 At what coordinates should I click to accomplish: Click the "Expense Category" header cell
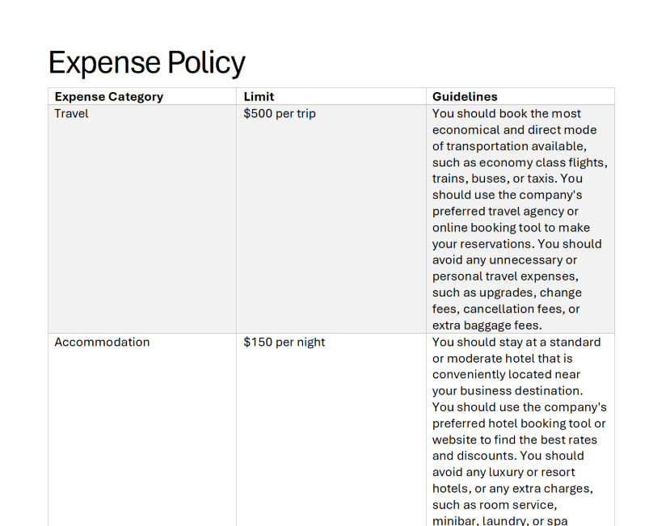(108, 97)
